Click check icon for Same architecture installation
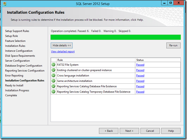This screenshot has height=140, width=187. [53, 81]
